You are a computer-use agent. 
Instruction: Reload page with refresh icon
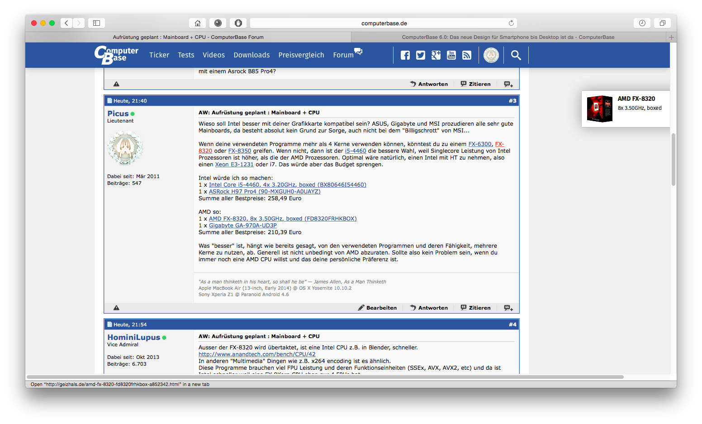[x=511, y=23]
